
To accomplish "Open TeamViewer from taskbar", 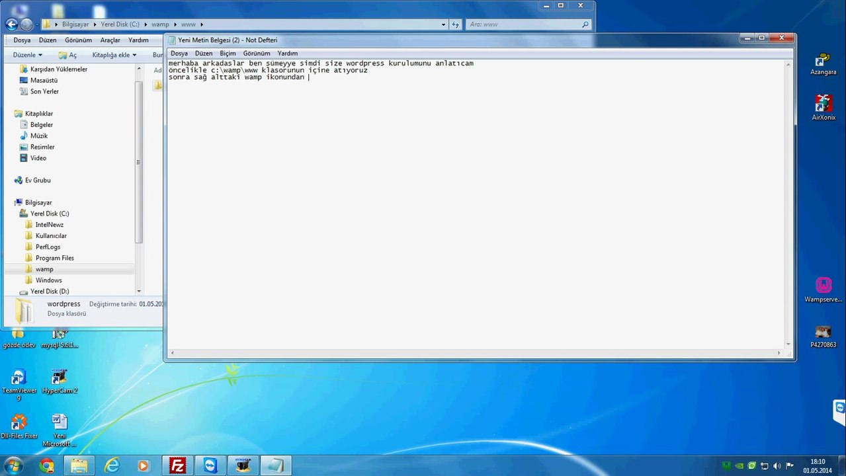I will click(210, 465).
